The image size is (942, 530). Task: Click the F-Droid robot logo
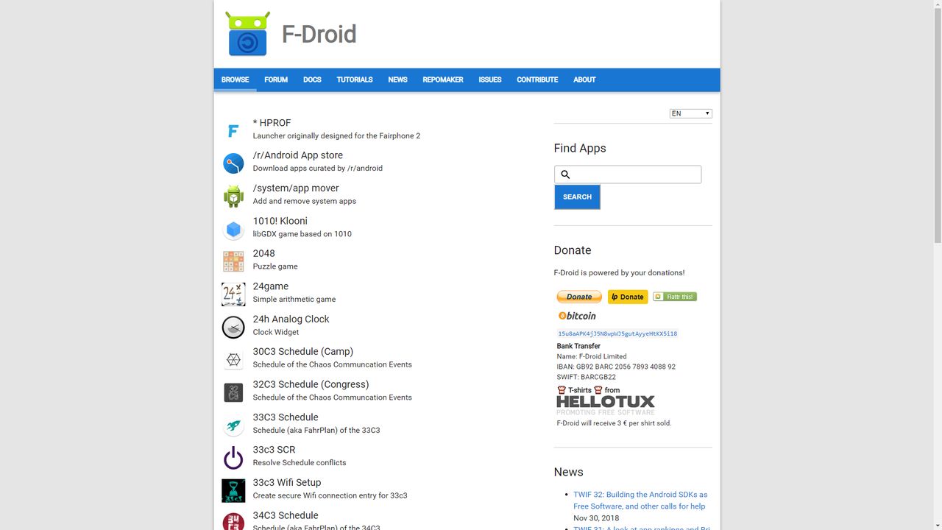(248, 34)
